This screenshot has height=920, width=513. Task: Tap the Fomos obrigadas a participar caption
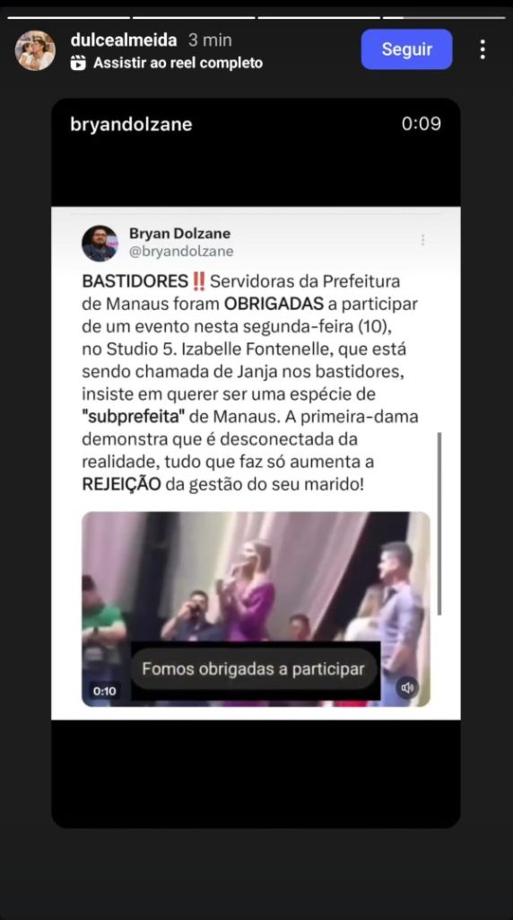pyautogui.click(x=253, y=668)
